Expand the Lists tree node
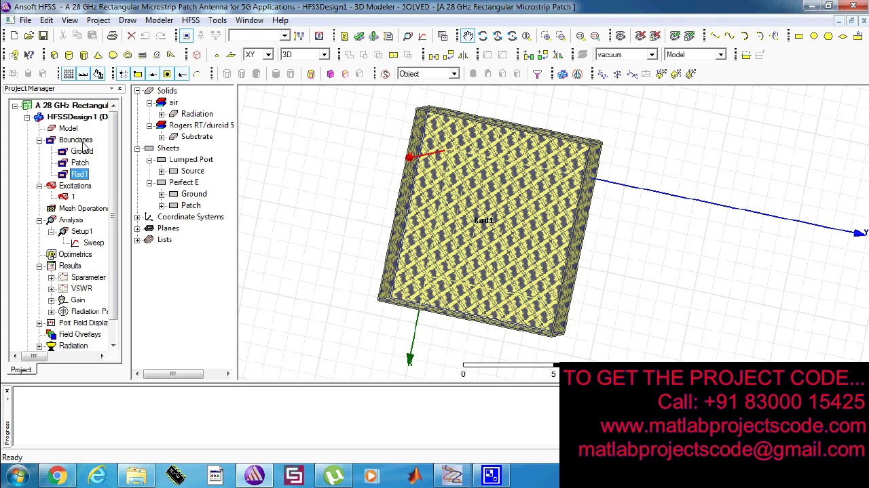This screenshot has height=488, width=869. (x=137, y=240)
